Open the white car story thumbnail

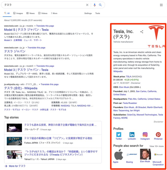(x=14, y=128)
